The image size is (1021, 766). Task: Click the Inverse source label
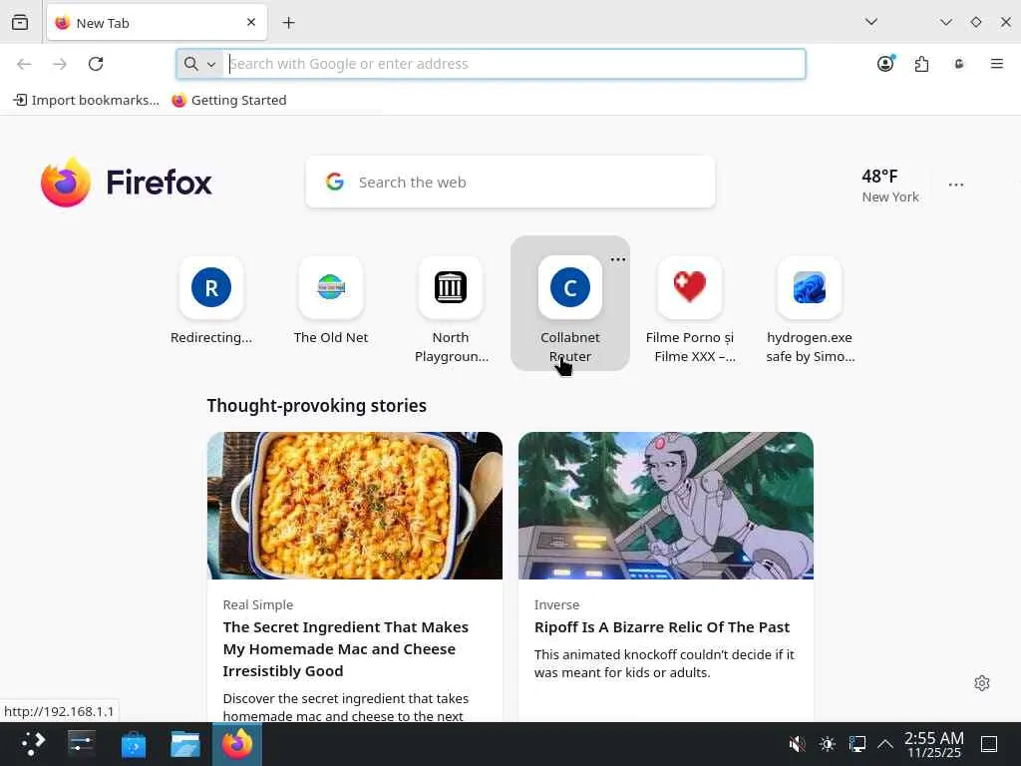(x=556, y=604)
